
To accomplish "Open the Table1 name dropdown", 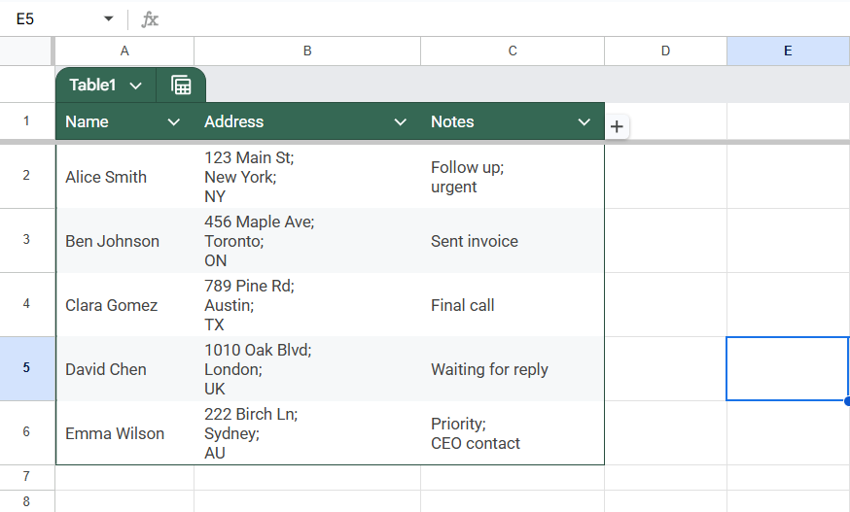I will click(135, 85).
